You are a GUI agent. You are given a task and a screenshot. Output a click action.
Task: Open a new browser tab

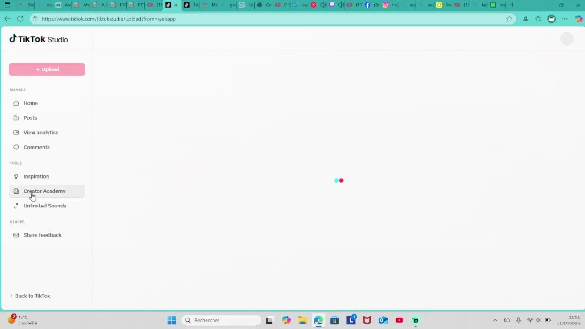point(512,5)
